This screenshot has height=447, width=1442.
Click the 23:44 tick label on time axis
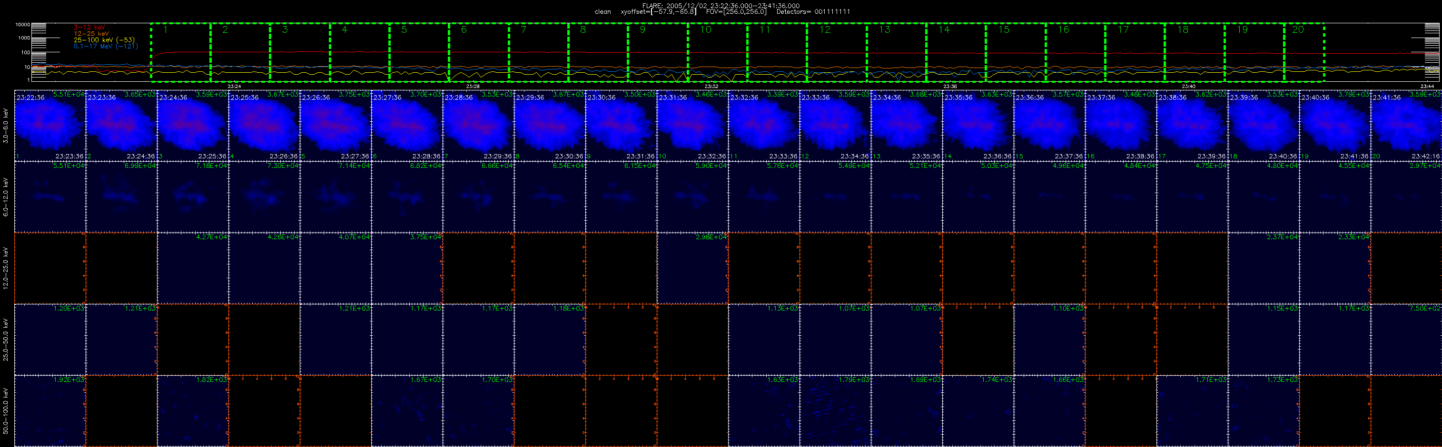click(x=1427, y=86)
